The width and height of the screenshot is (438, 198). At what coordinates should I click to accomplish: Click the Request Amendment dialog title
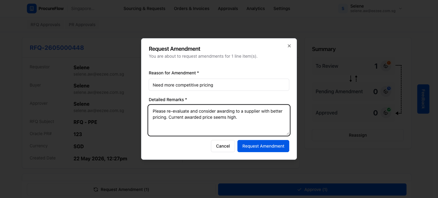(175, 49)
